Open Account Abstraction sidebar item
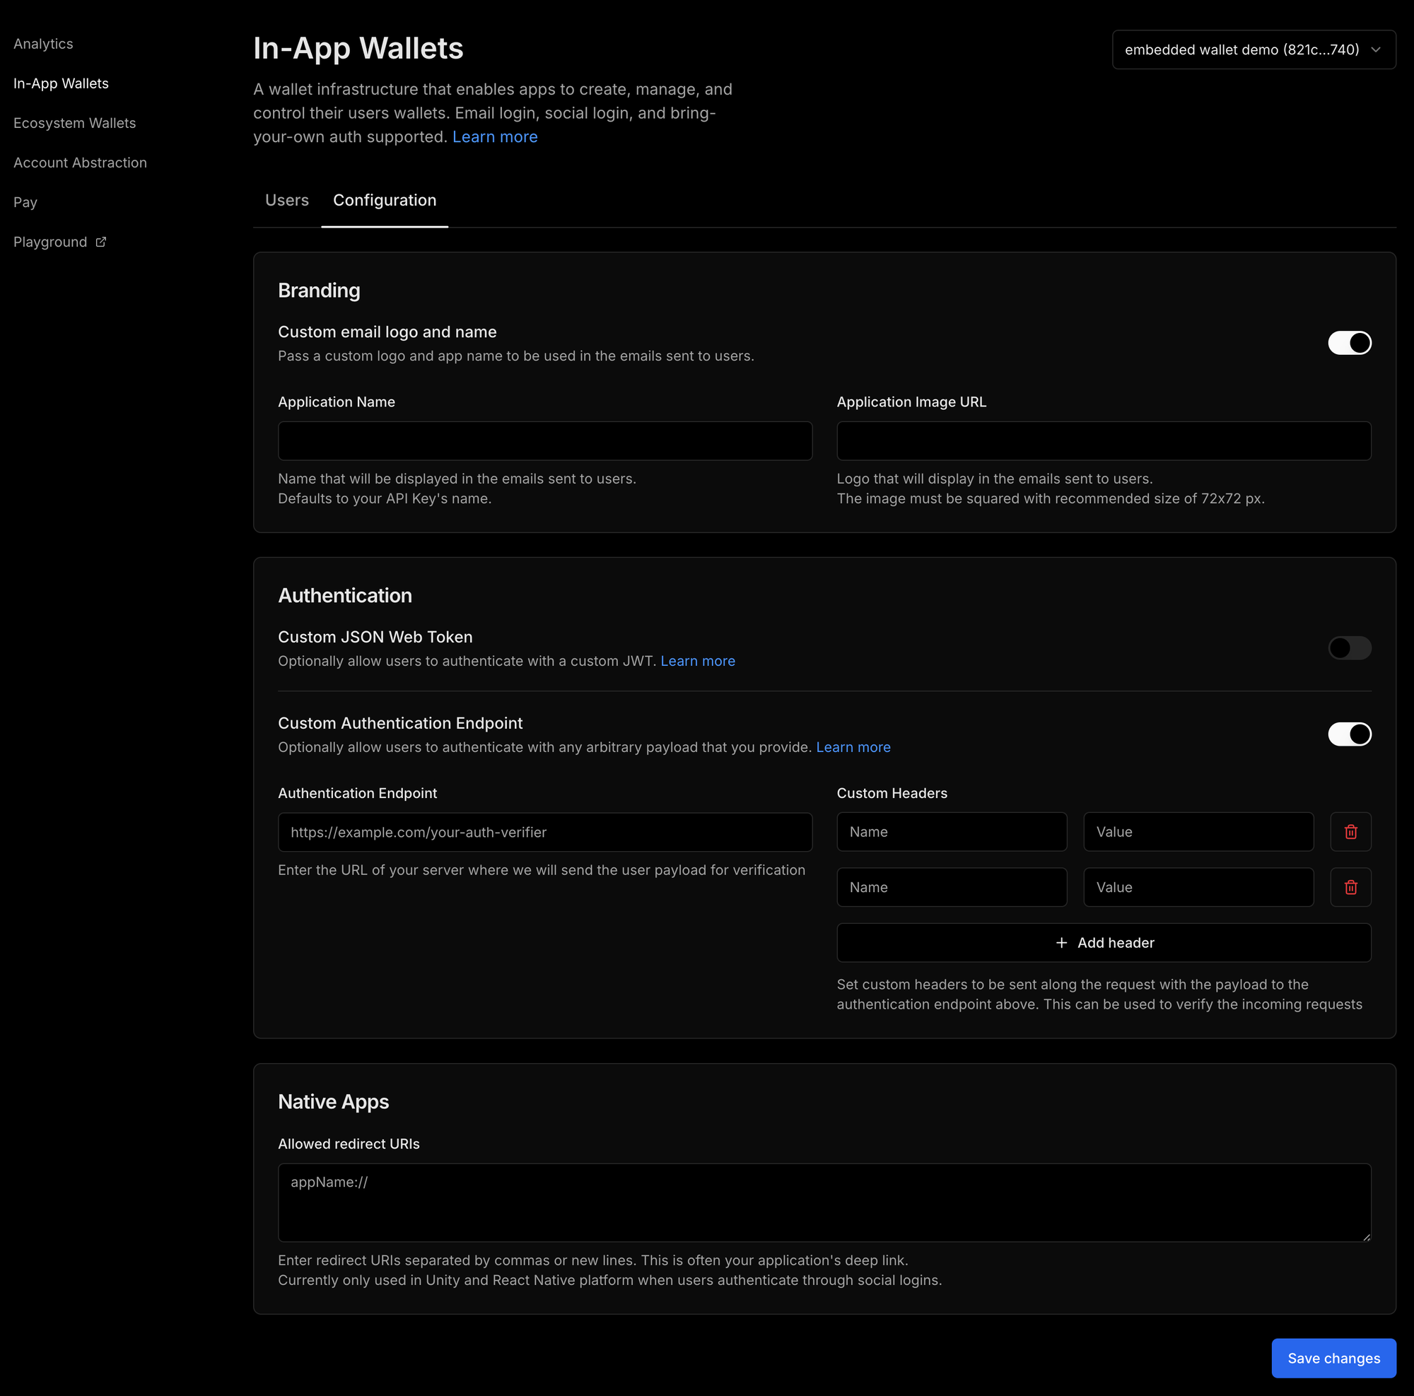The image size is (1414, 1396). [x=80, y=163]
